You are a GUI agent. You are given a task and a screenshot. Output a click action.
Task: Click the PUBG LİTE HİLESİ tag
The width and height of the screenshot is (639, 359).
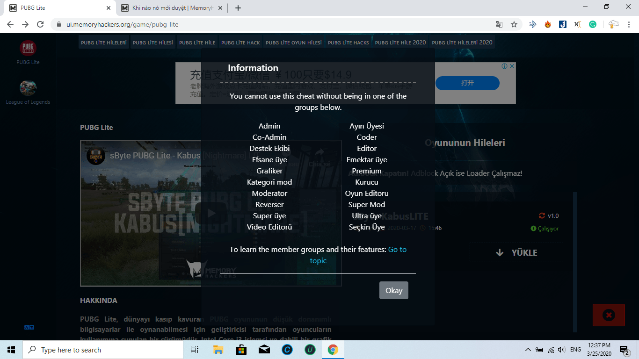(x=153, y=43)
